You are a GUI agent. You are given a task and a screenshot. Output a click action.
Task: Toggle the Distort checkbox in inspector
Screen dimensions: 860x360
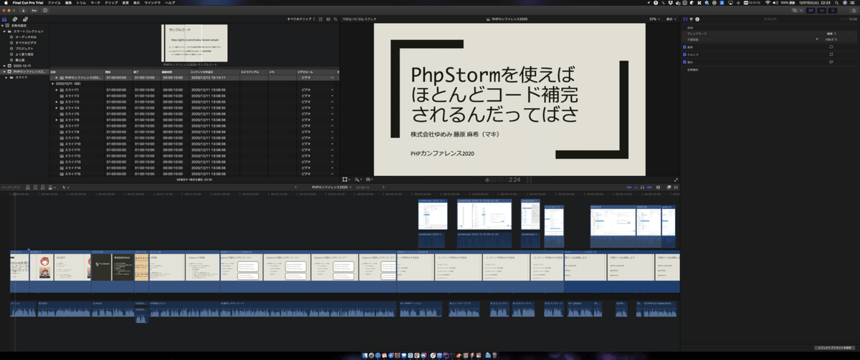684,62
